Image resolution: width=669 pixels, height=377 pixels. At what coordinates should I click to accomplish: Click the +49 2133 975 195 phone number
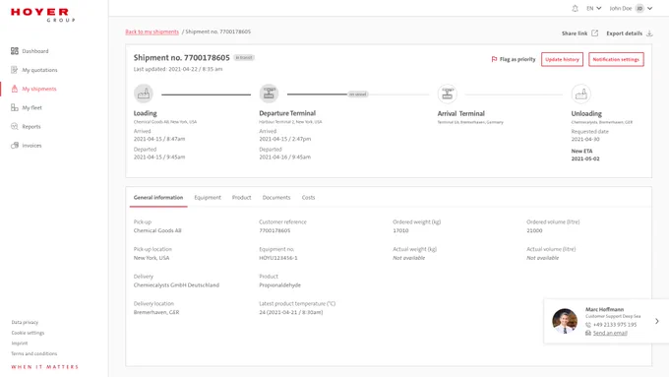(615, 325)
